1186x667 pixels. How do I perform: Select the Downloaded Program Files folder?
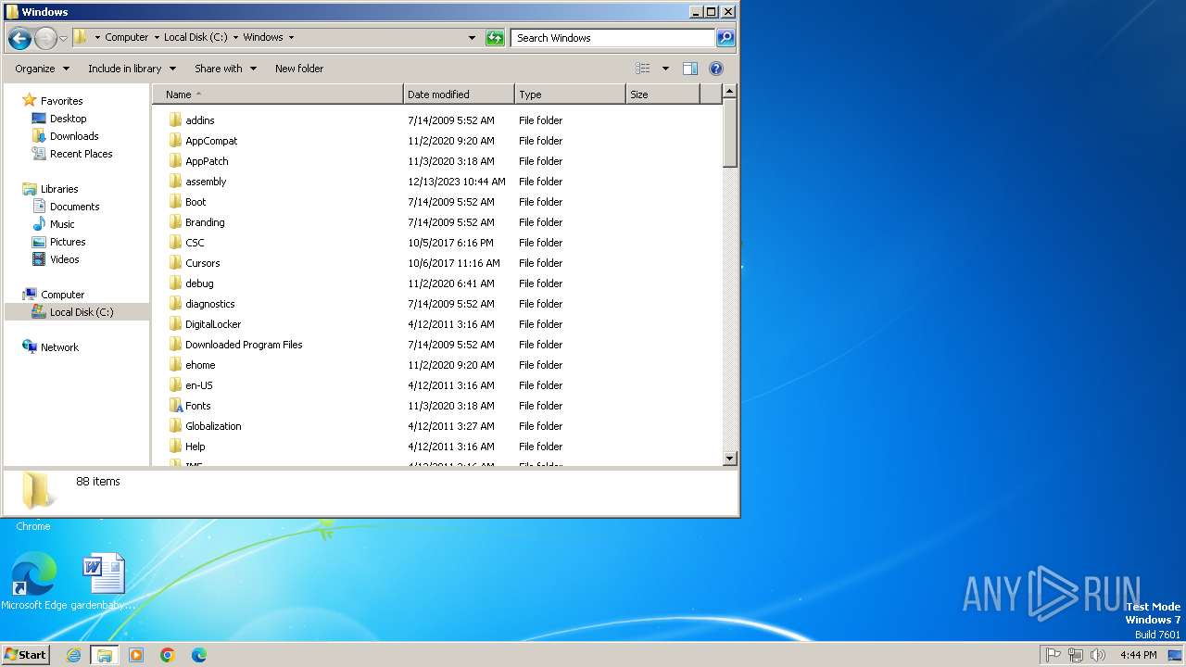coord(244,345)
